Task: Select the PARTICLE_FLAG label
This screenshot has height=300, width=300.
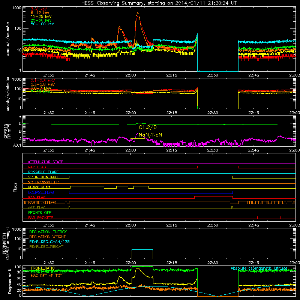Action: pyautogui.click(x=42, y=202)
